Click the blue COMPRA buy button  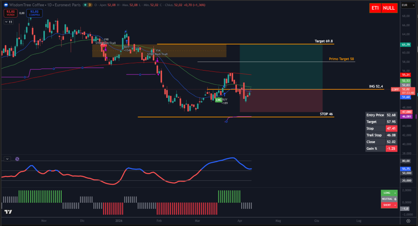point(34,13)
